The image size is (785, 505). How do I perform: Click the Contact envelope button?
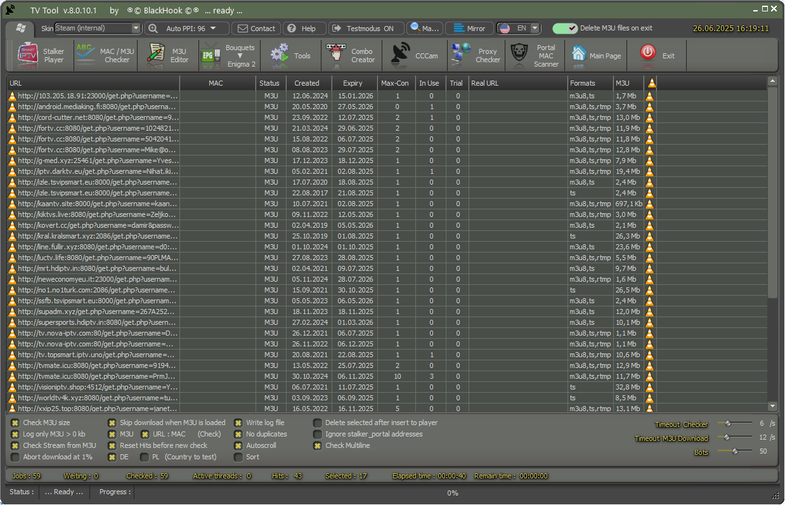257,29
